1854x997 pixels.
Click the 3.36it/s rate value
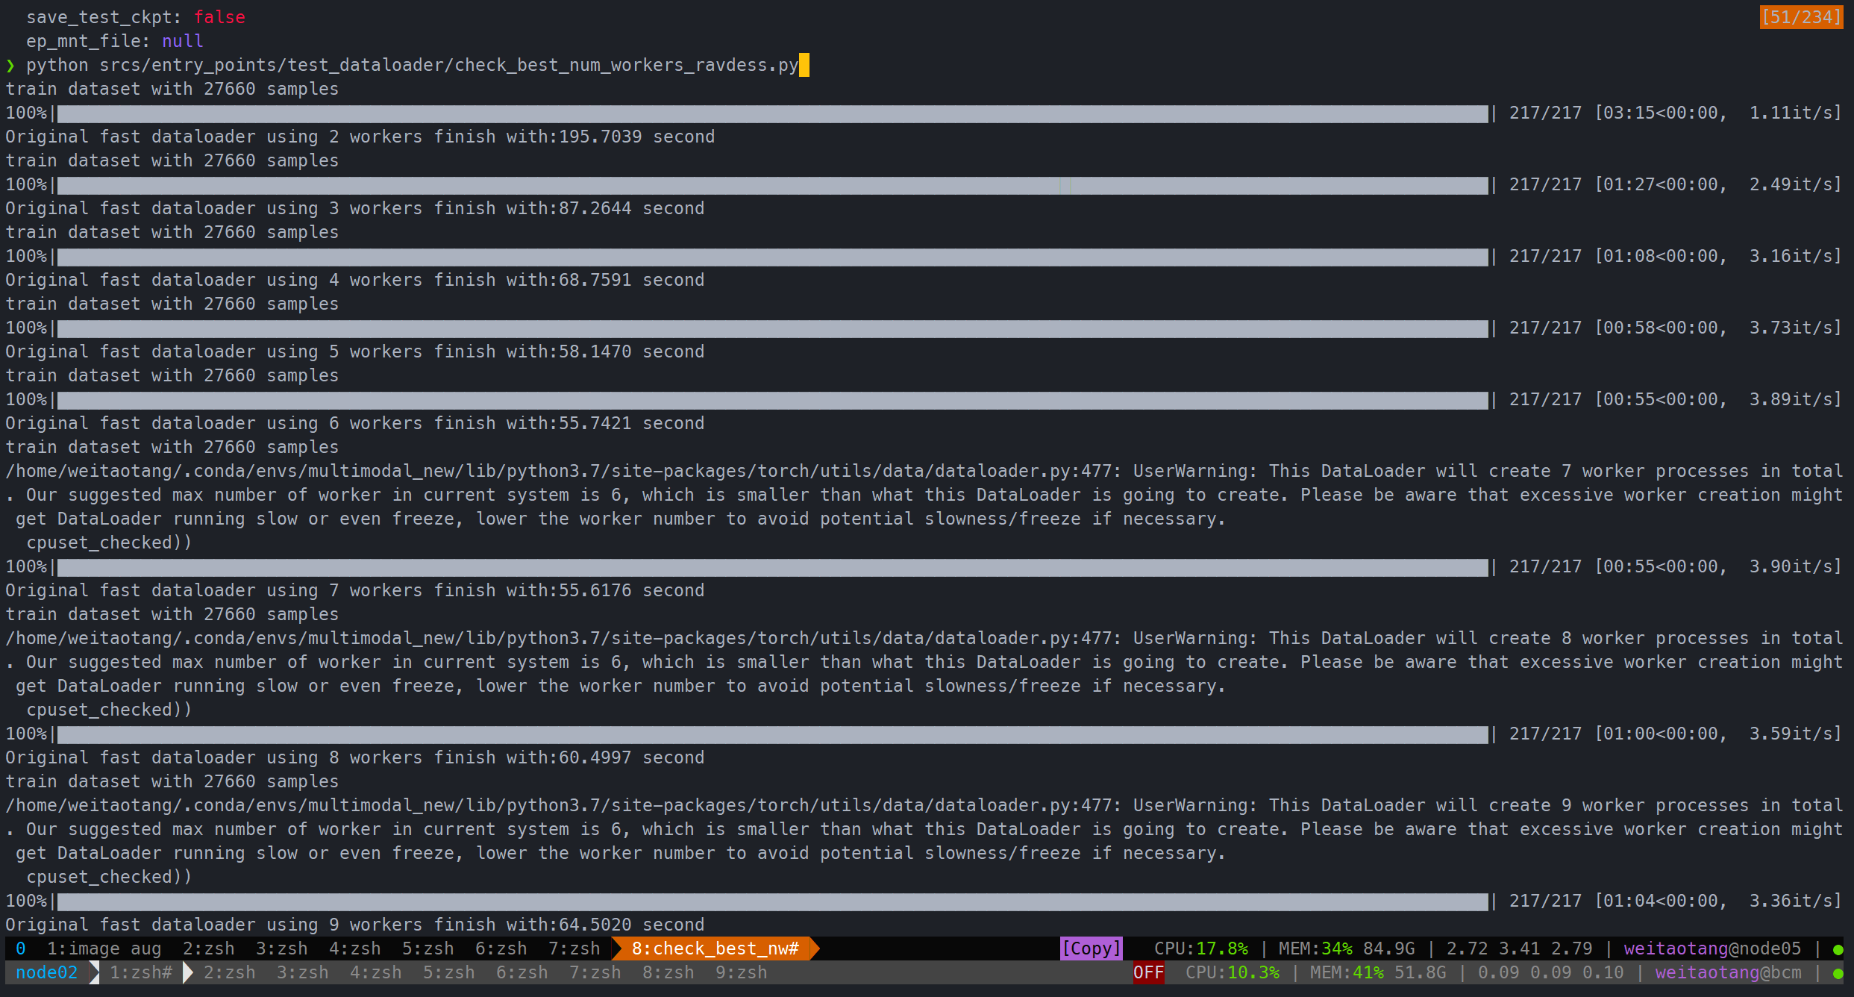point(1791,901)
